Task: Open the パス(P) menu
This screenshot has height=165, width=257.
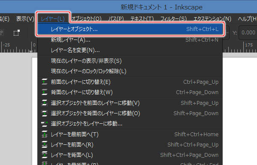Action: coord(116,19)
